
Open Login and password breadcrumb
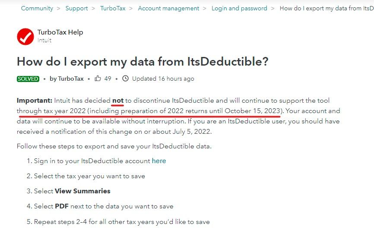[239, 8]
